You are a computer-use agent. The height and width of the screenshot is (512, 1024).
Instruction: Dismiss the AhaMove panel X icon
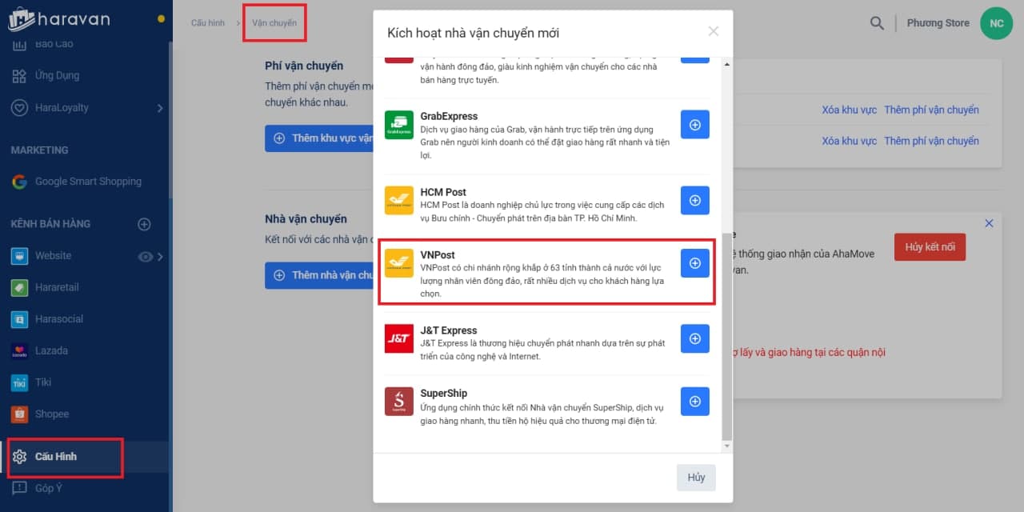tap(989, 223)
